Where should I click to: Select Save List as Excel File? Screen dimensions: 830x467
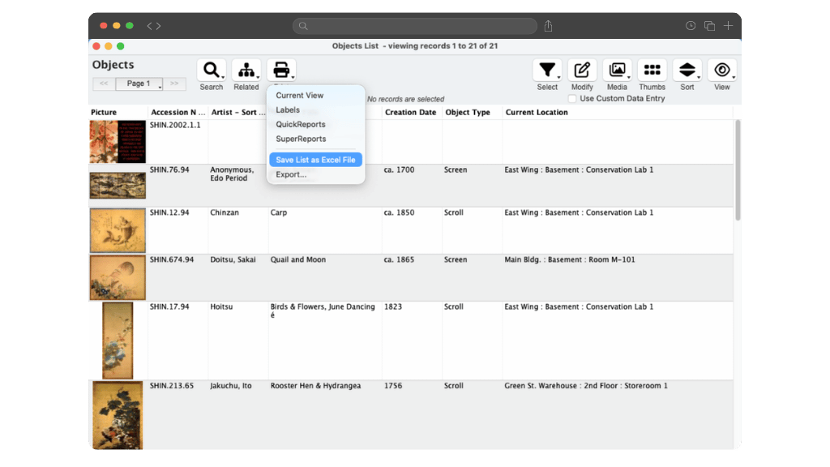point(315,160)
